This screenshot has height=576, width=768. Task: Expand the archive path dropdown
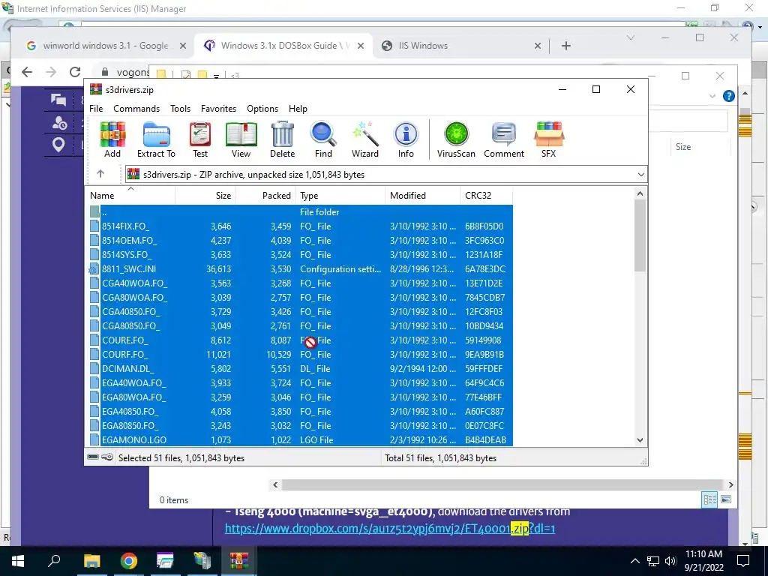pos(640,175)
